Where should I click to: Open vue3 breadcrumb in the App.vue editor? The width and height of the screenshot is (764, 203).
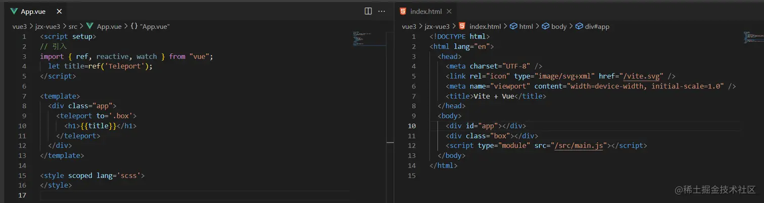pyautogui.click(x=19, y=26)
